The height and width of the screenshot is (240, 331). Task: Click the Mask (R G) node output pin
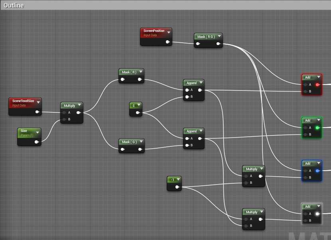(x=218, y=44)
